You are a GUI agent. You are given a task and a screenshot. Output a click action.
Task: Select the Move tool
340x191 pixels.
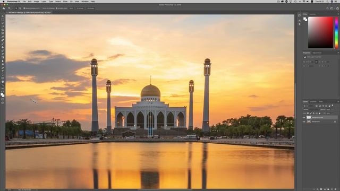tap(3, 16)
